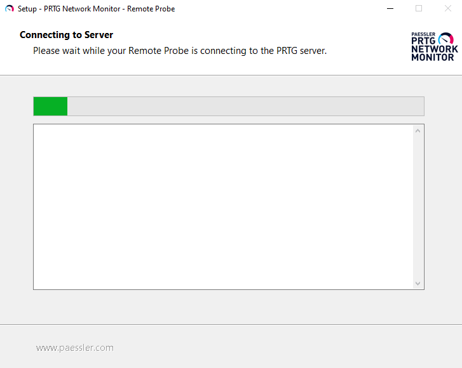Screen dimensions: 462x368
Task: Click the greyed-out maximize button
Action: point(419,9)
